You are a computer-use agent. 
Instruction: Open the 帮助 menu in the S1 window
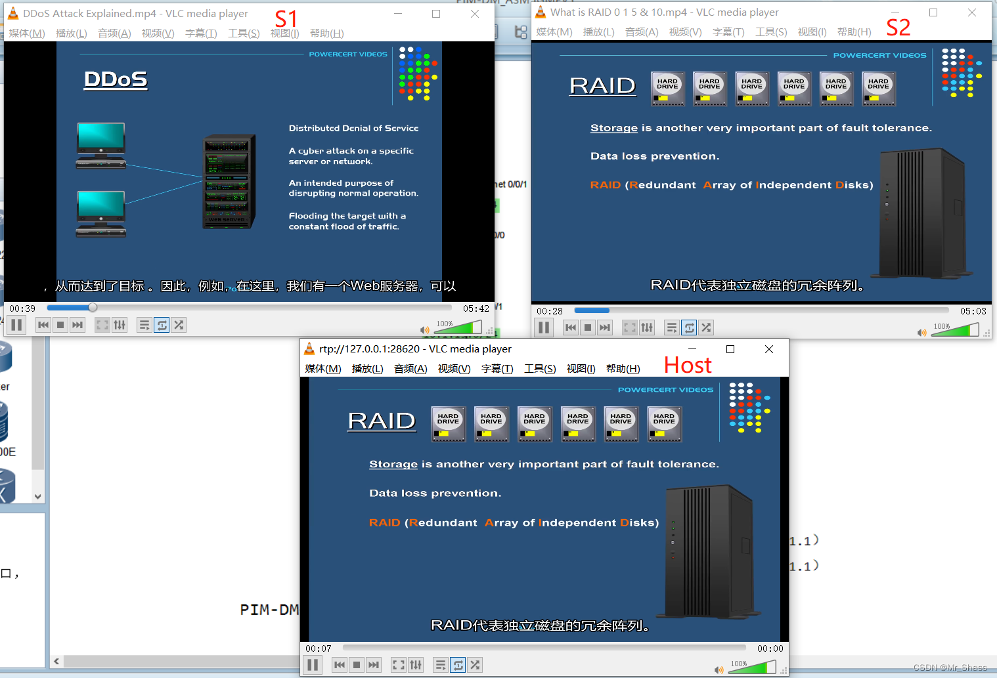326,33
